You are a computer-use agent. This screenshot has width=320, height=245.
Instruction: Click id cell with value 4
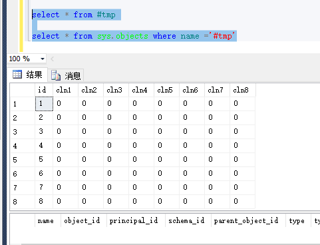point(44,146)
